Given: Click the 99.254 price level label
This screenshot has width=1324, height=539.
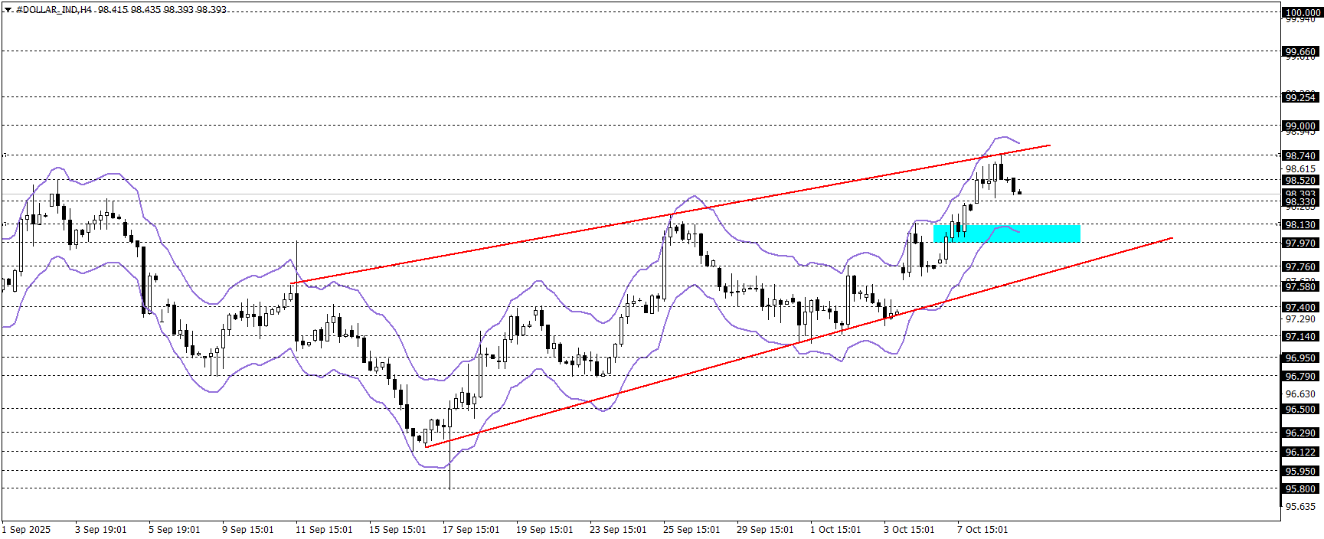Looking at the screenshot, I should click(1300, 97).
